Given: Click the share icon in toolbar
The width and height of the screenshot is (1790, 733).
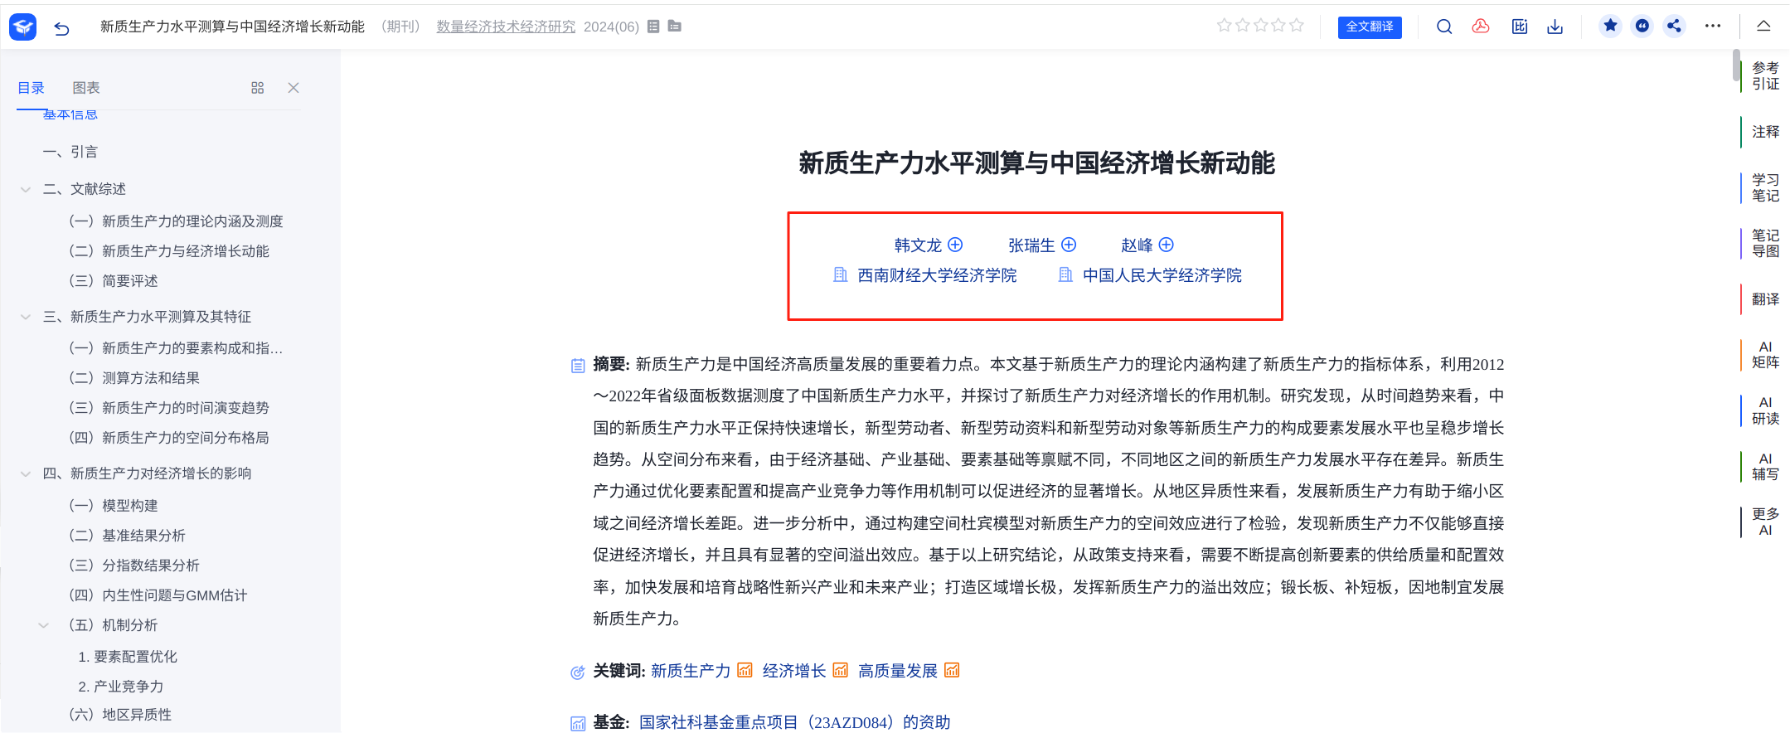Looking at the screenshot, I should click(x=1675, y=26).
